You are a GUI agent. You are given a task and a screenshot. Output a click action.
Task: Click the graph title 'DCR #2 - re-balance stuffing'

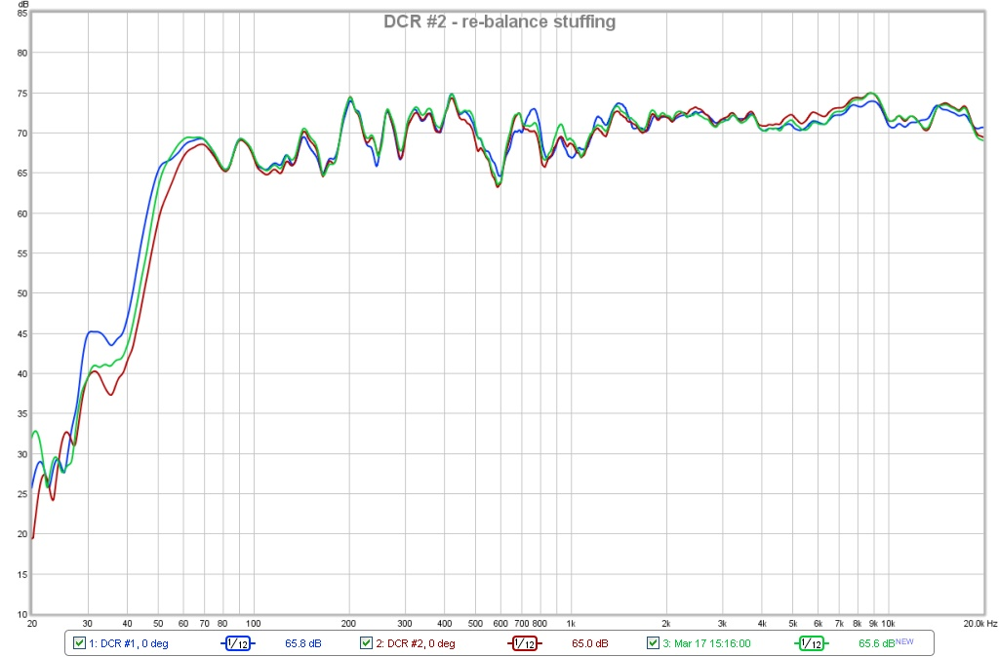tap(499, 21)
